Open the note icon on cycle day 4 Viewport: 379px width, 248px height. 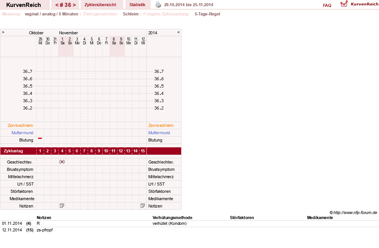[x=62, y=206]
